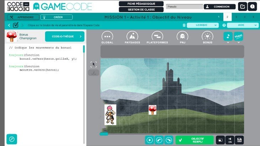Toggle the objective checkbox icon
The image size is (260, 146).
coord(16,25)
